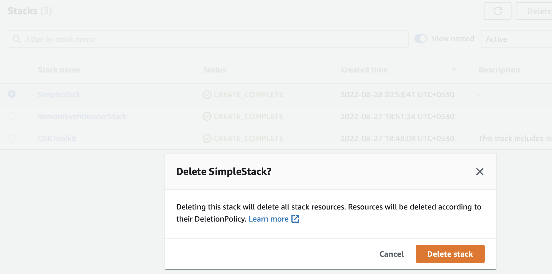Sort by Created time using arrow icon
This screenshot has width=552, height=274.
pos(454,70)
